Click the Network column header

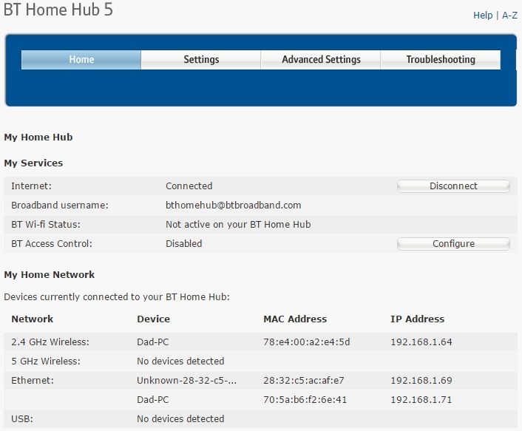tap(33, 319)
